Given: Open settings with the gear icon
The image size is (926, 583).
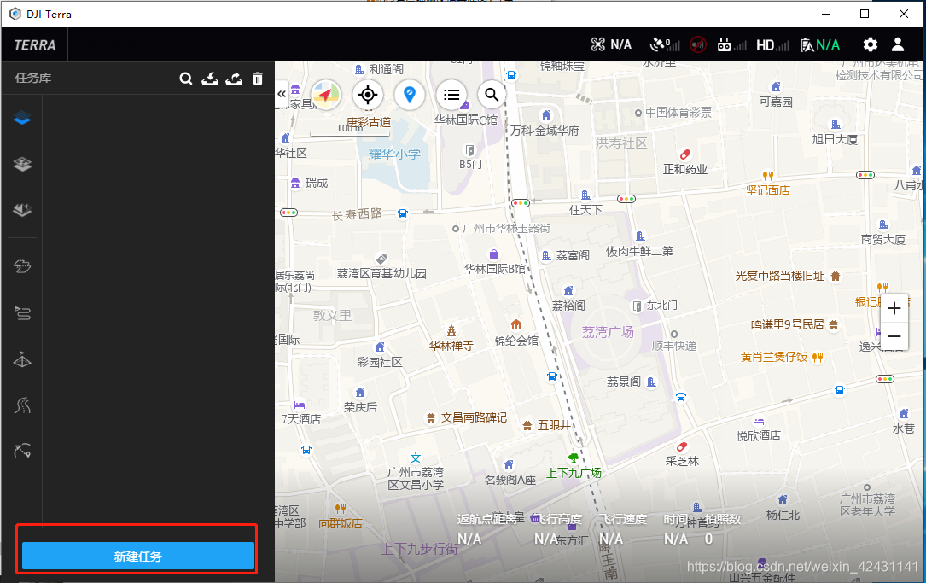Looking at the screenshot, I should coord(870,45).
